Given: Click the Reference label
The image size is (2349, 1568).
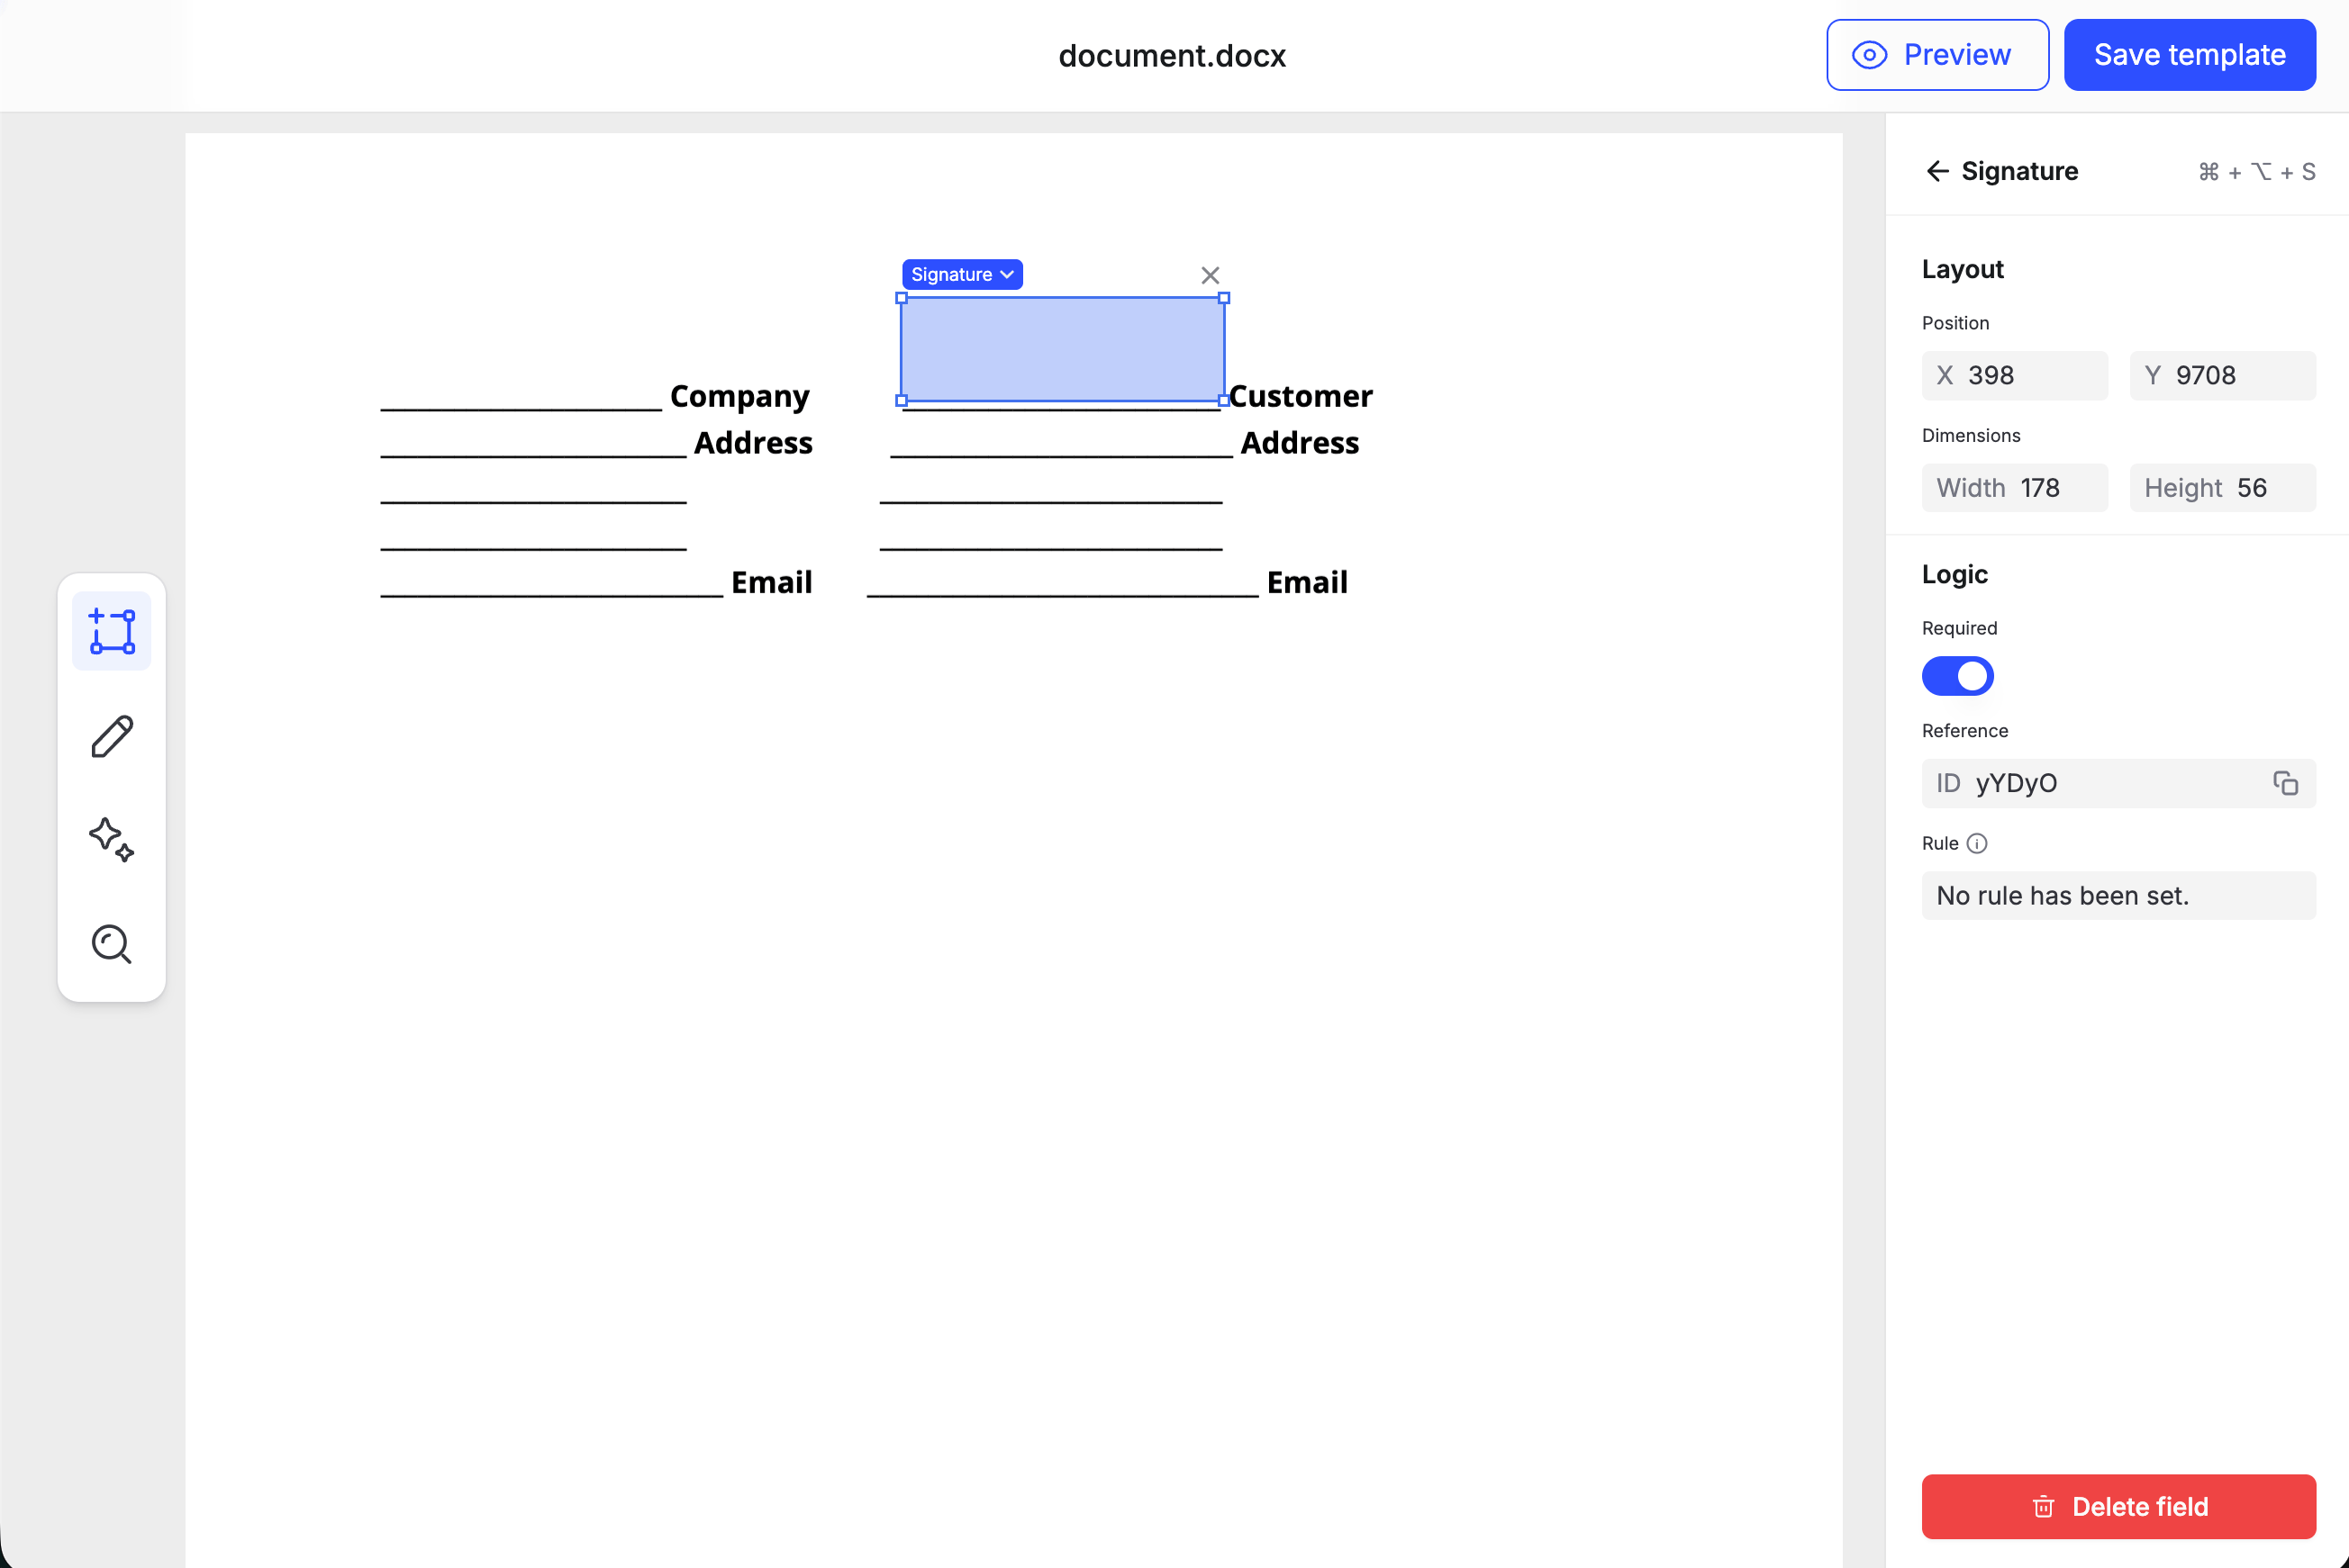Looking at the screenshot, I should pyautogui.click(x=1964, y=731).
